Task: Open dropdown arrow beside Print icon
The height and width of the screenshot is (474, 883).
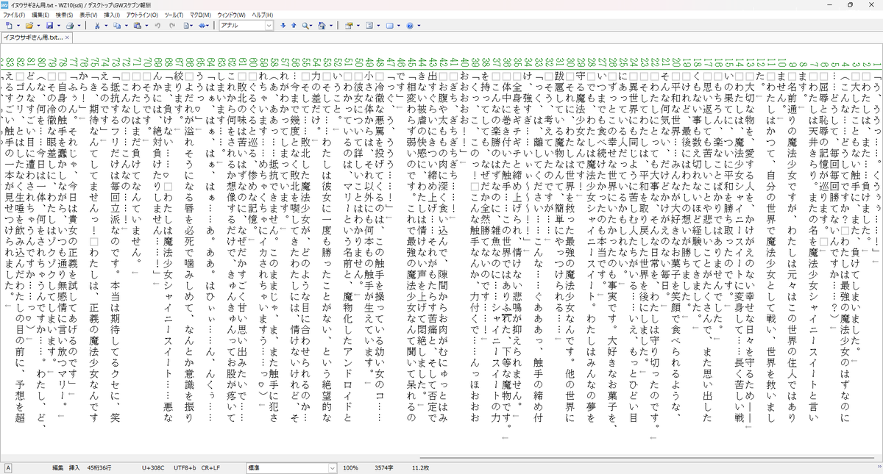Action: [79, 26]
